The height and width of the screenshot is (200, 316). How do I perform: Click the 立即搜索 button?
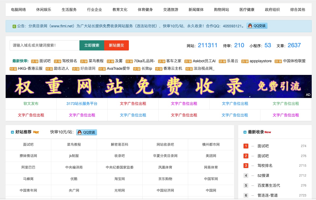92,45
